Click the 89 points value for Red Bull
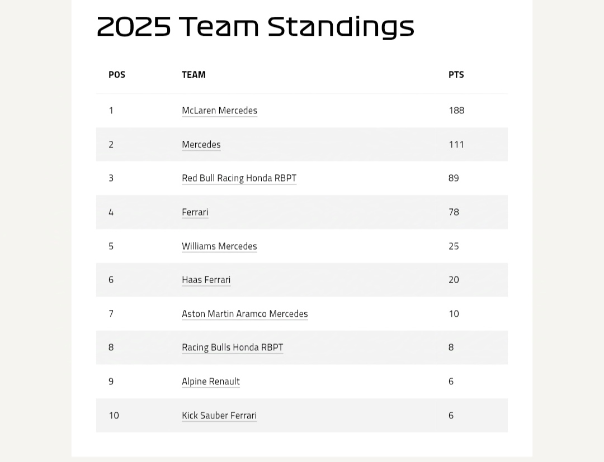 click(x=454, y=178)
